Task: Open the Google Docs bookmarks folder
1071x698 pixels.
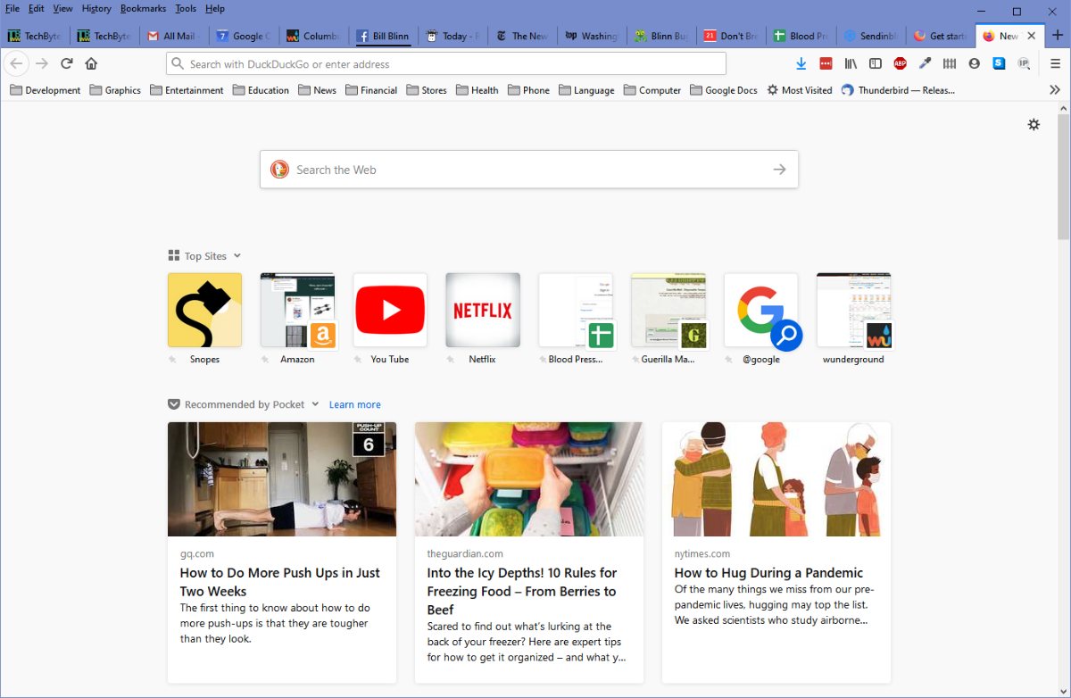Action: [x=724, y=90]
